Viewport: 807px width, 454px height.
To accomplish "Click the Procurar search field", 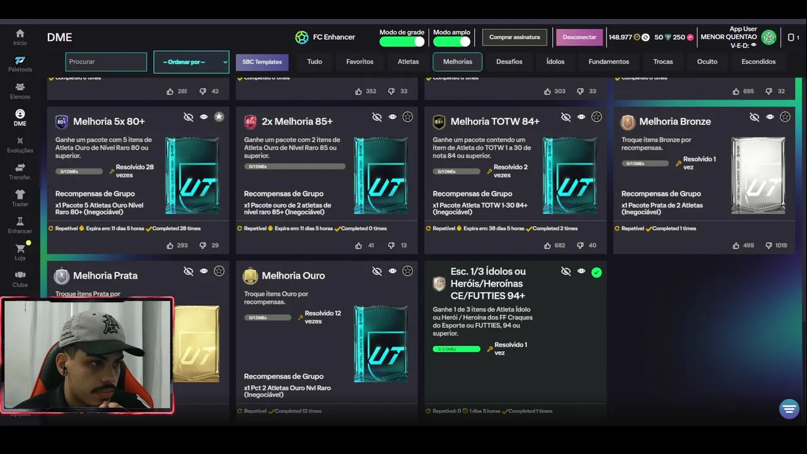I will tap(106, 62).
